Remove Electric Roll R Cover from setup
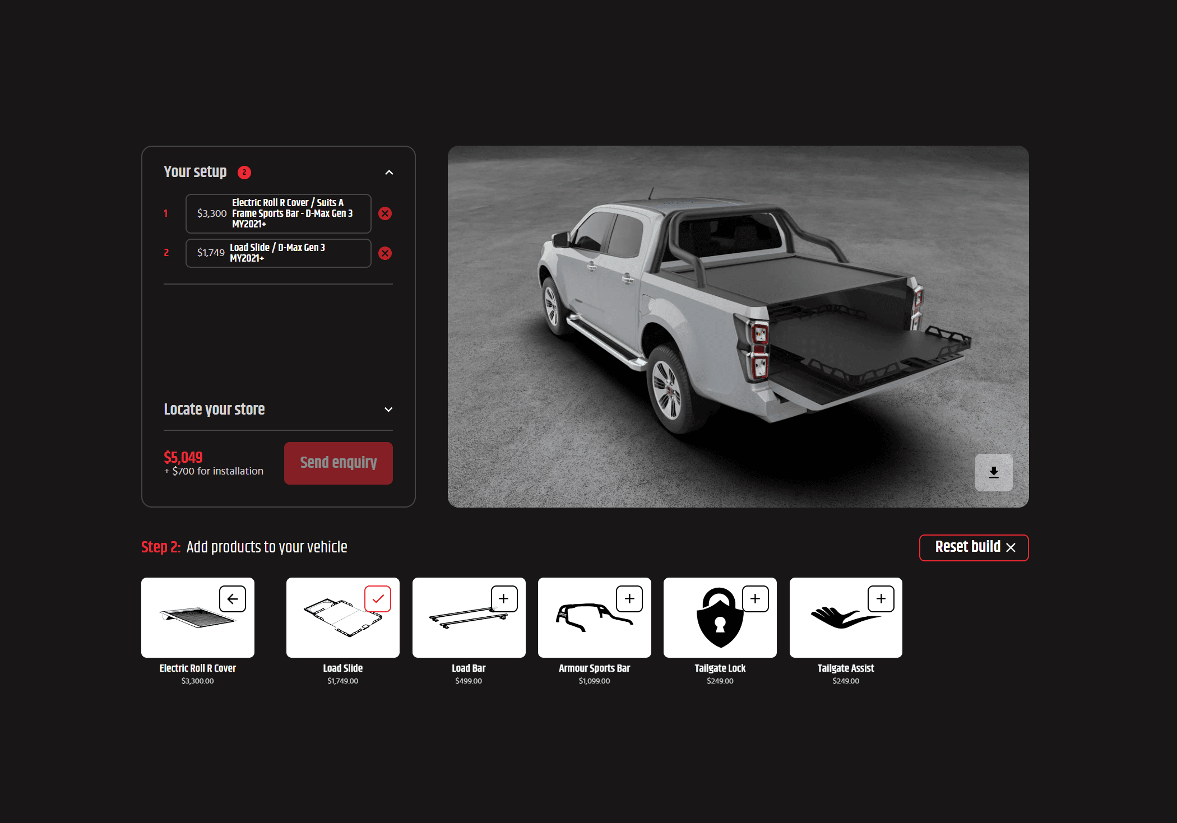The height and width of the screenshot is (823, 1177). 385,213
